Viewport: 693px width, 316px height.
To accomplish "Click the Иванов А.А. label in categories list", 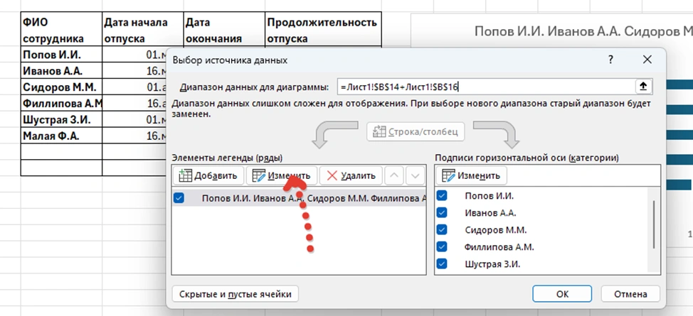I will point(491,213).
